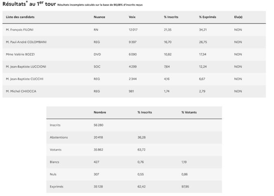
Task: Click the RN nuance for François FILONI
Action: pyautogui.click(x=96, y=30)
